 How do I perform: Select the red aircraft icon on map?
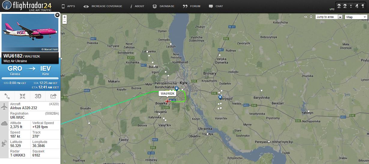click(x=168, y=101)
